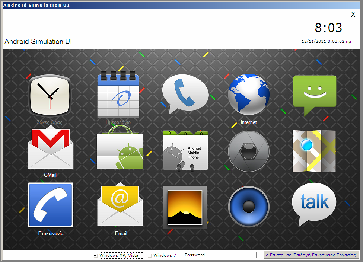Click the 'Android Simulation UI' heading

[38, 41]
